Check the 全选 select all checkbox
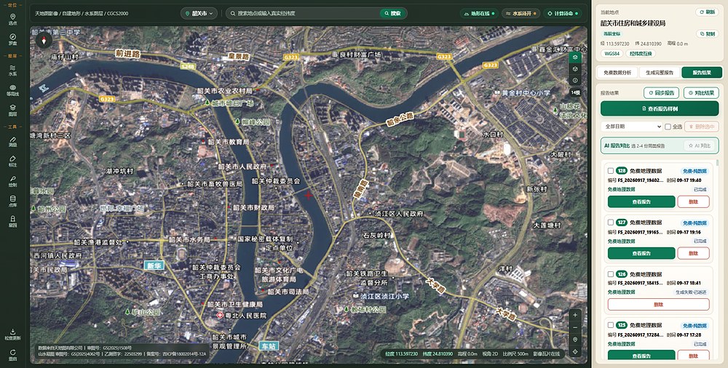Viewport: 728px width, 368px height. coord(668,127)
